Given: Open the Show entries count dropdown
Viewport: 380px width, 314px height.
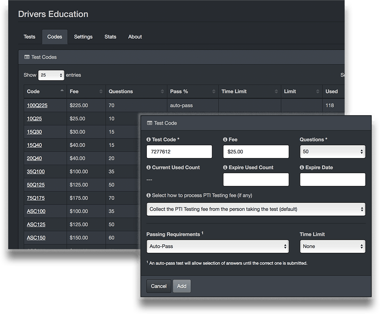Looking at the screenshot, I should click(51, 75).
